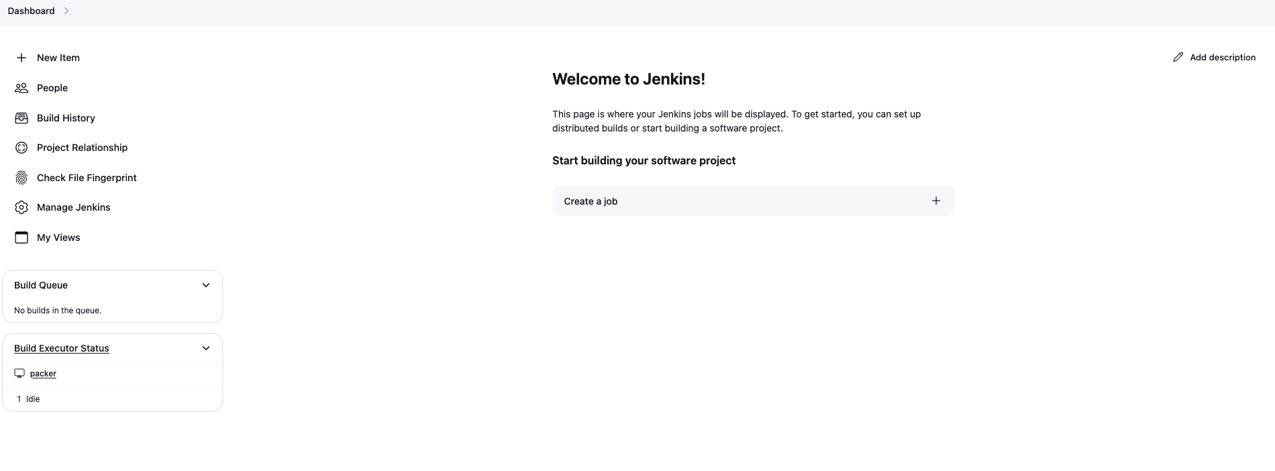Collapse the Build Queue panel
Screen dimensions: 1275x471
206,285
